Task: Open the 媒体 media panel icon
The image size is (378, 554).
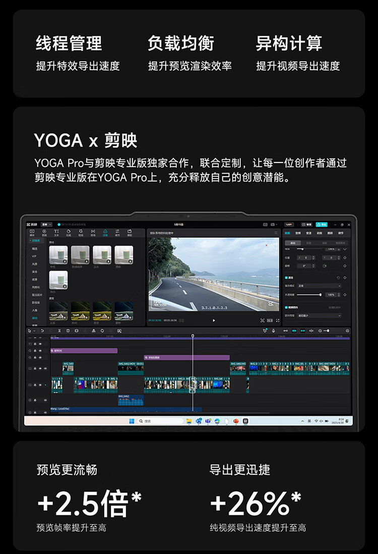Action: pyautogui.click(x=32, y=233)
